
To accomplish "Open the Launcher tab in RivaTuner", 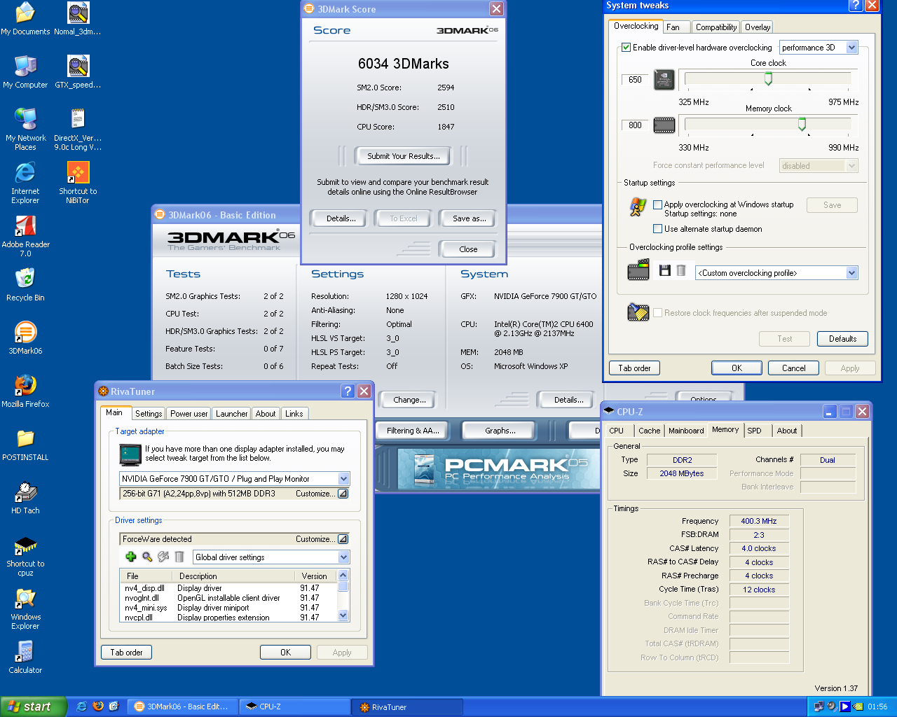I will [231, 414].
